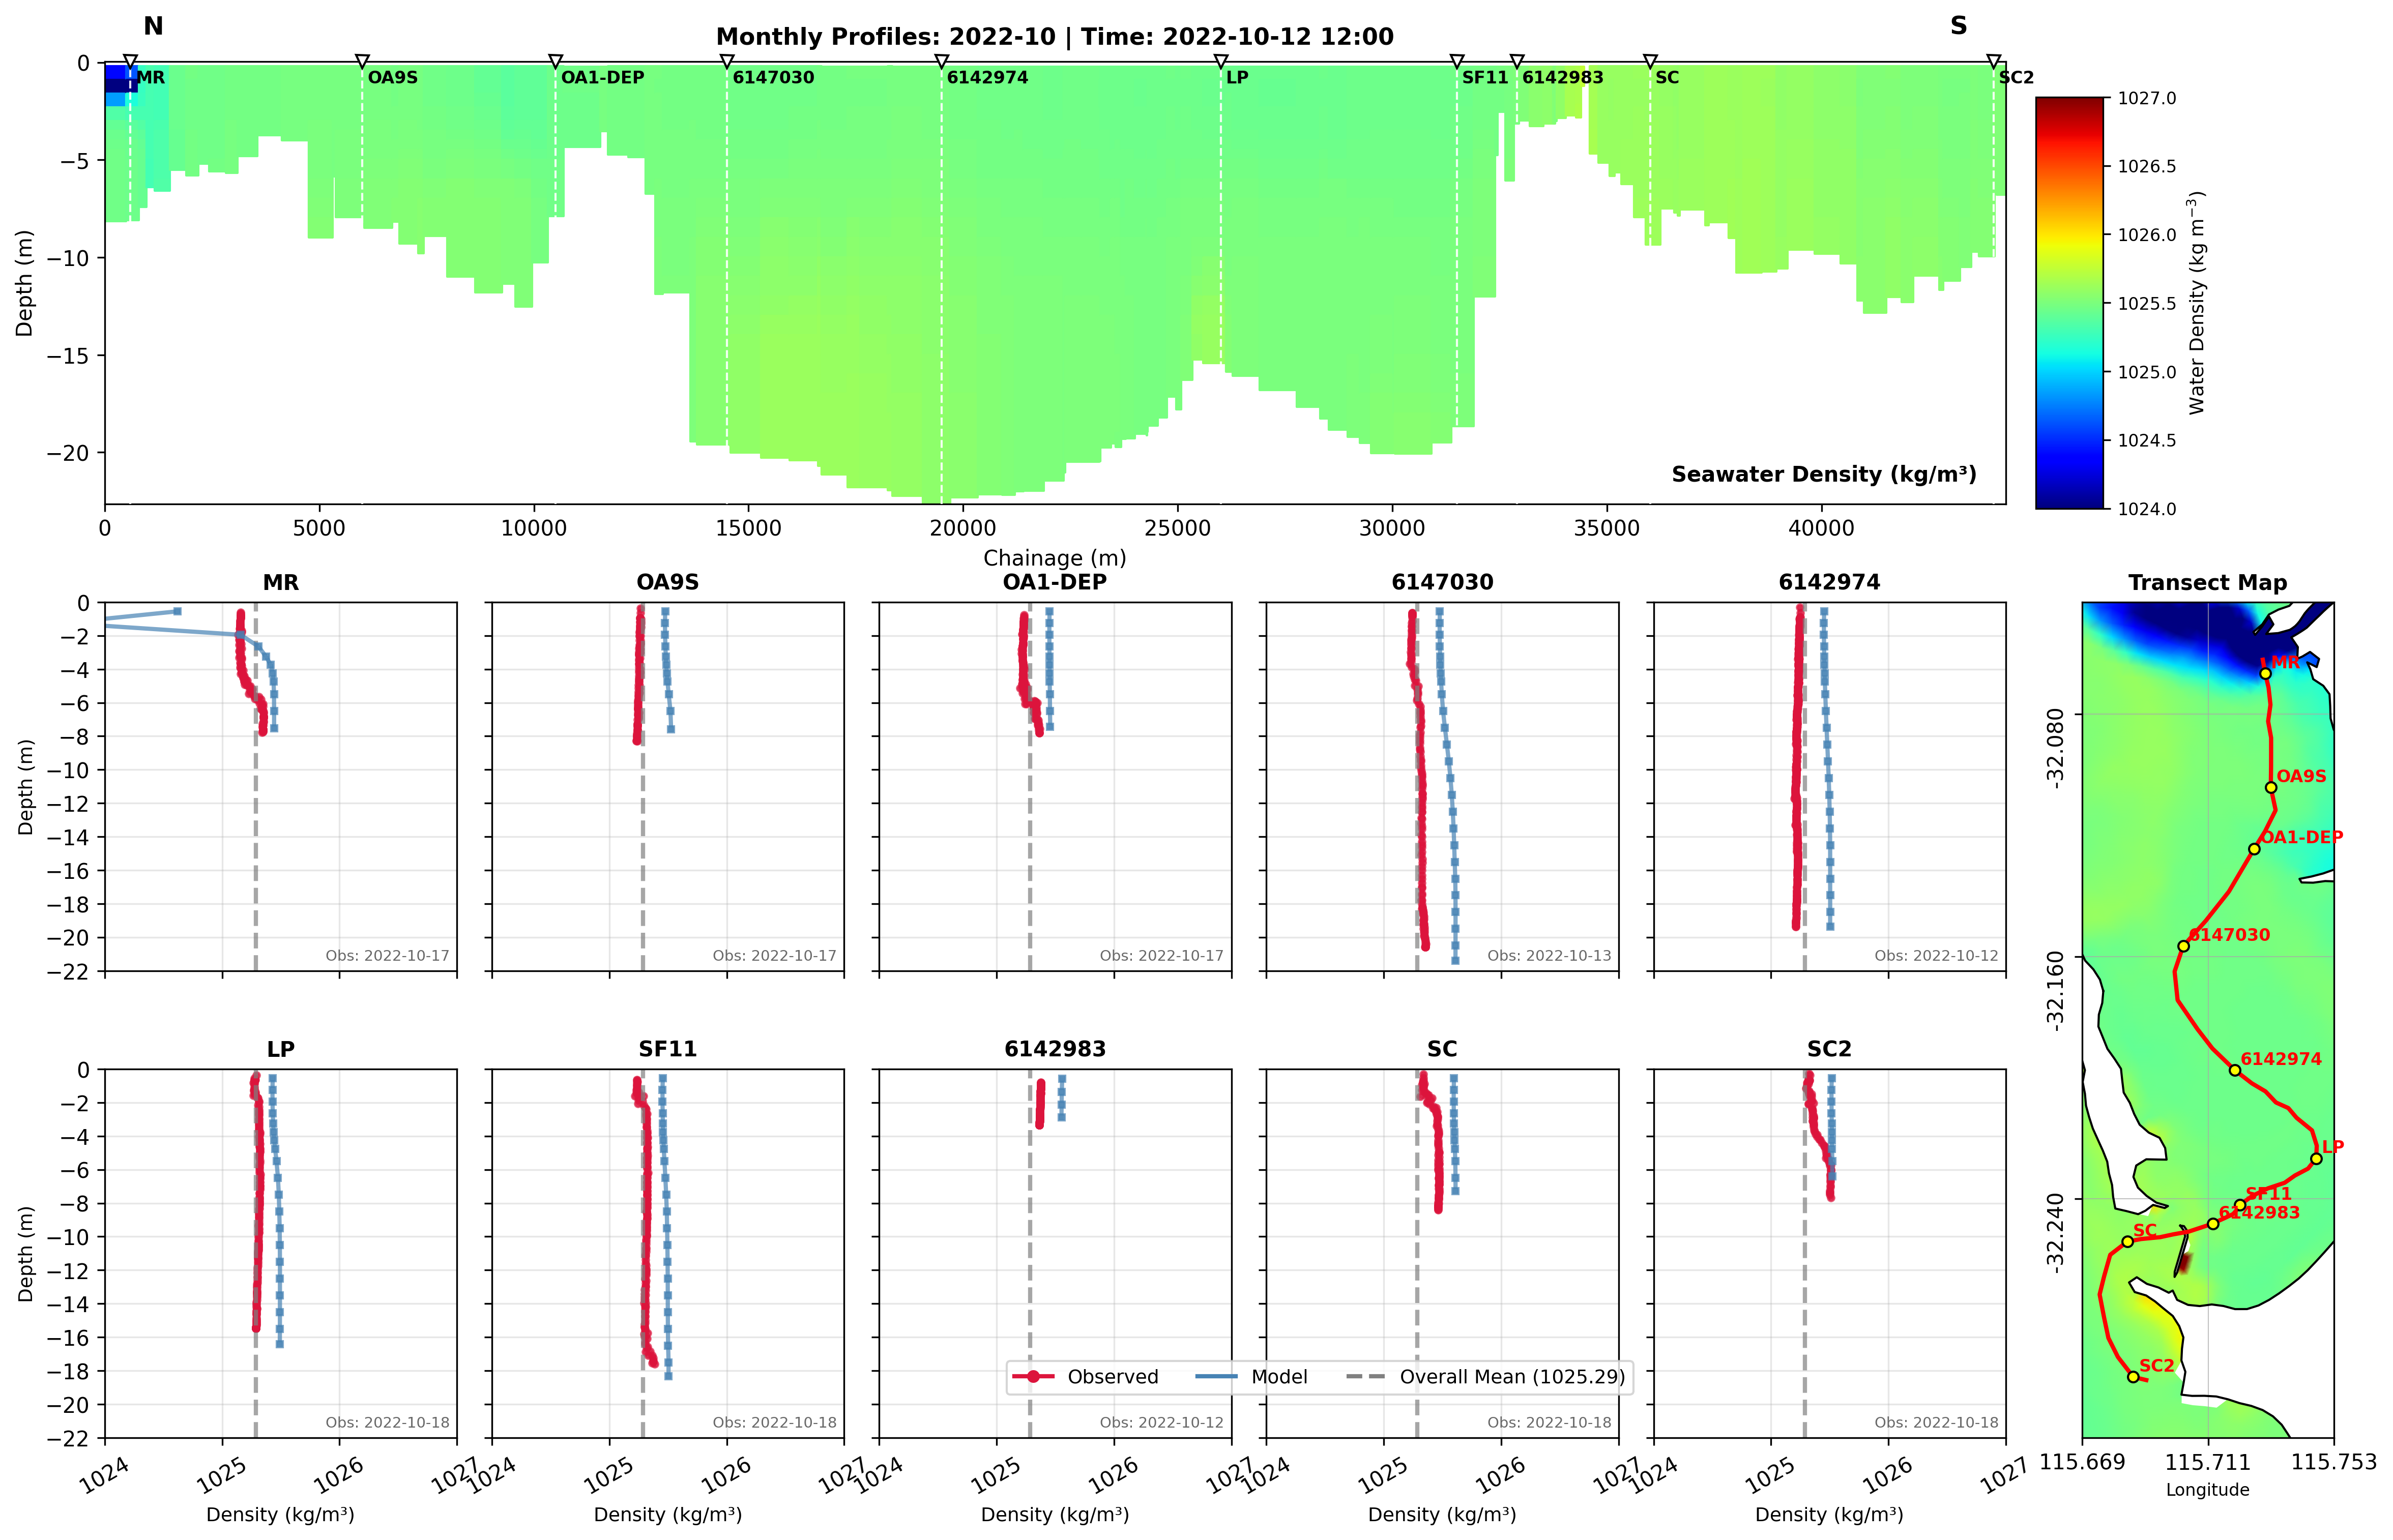The width and height of the screenshot is (2393, 1540).
Task: Click the yellow OA9S dot on map
Action: point(2271,788)
